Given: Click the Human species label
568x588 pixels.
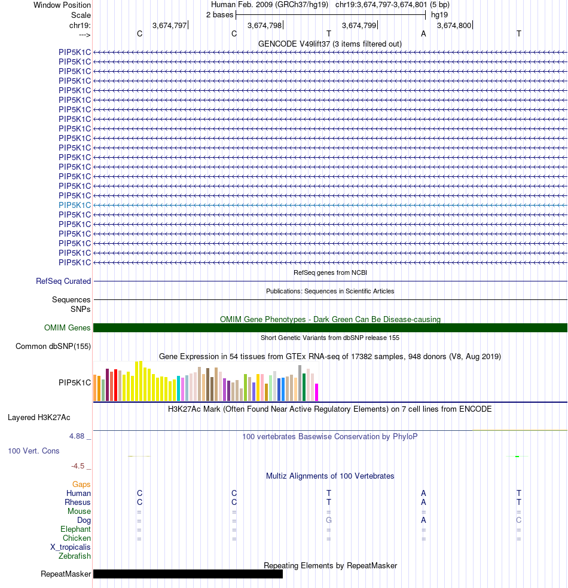Looking at the screenshot, I should (79, 493).
